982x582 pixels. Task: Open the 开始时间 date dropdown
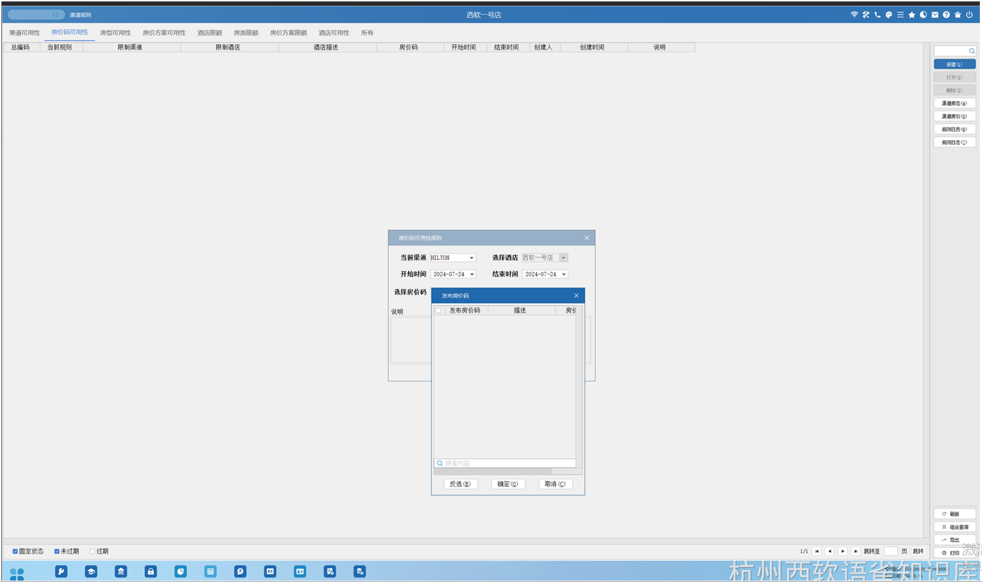point(472,274)
